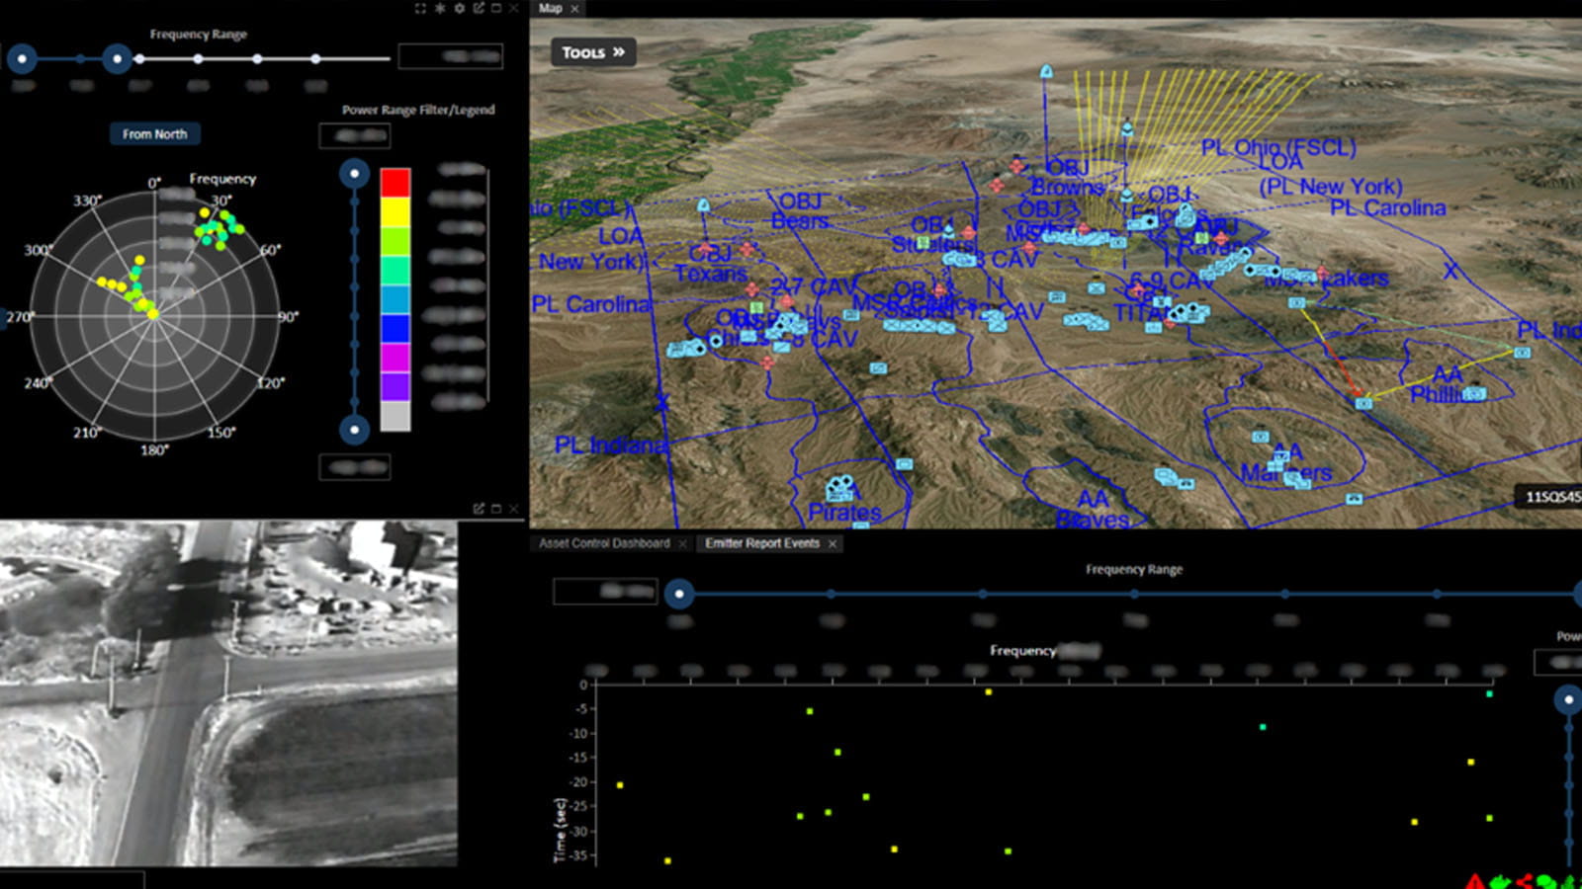Switch to the Asset Control Dashboard tab
1582x889 pixels.
click(605, 543)
